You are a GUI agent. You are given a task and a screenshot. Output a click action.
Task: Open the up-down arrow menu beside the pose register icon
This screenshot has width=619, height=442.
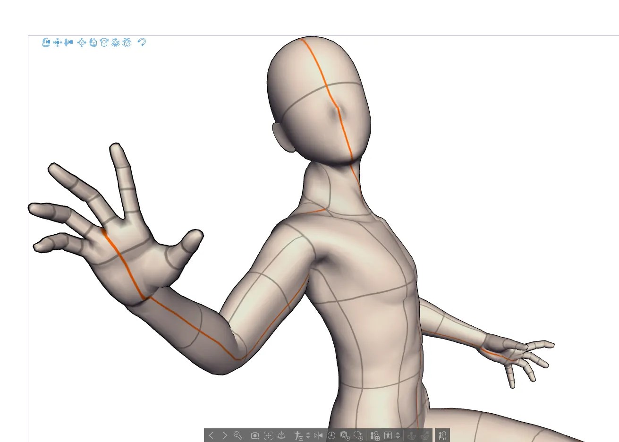click(x=308, y=435)
